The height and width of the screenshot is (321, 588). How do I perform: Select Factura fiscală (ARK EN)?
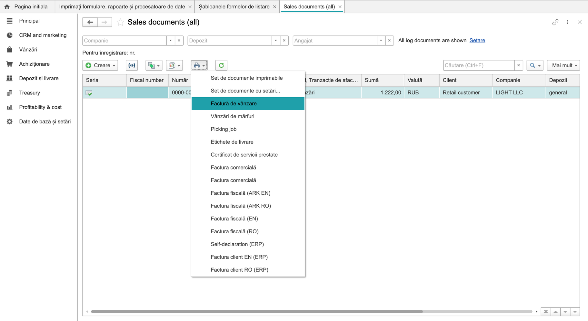248,193
